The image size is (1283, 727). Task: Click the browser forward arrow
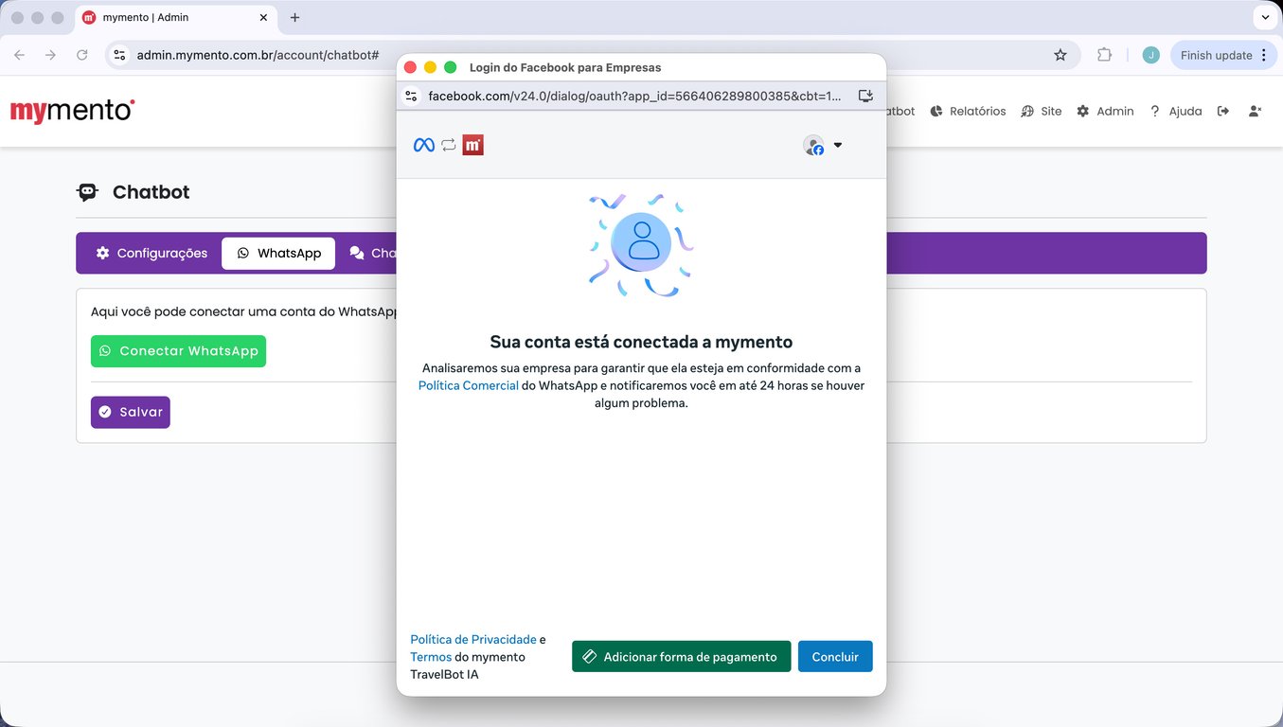[51, 55]
